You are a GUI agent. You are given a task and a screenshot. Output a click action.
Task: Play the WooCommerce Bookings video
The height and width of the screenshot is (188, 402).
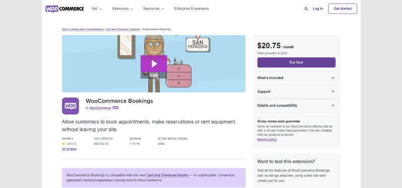(x=154, y=64)
